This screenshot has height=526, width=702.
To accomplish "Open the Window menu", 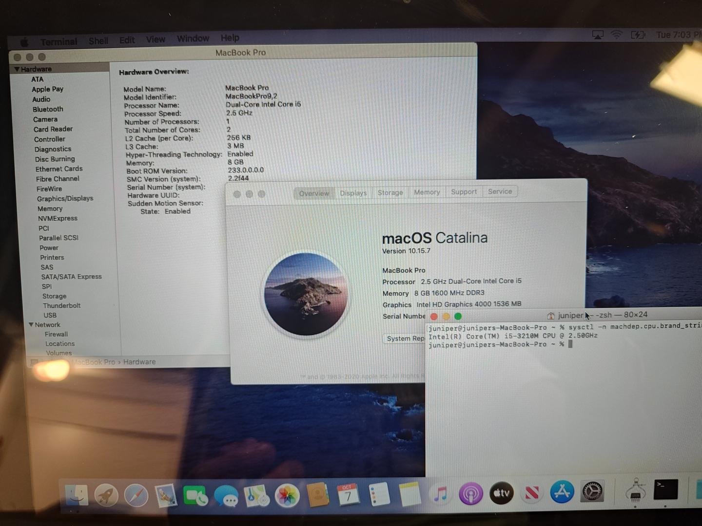I will (x=193, y=38).
